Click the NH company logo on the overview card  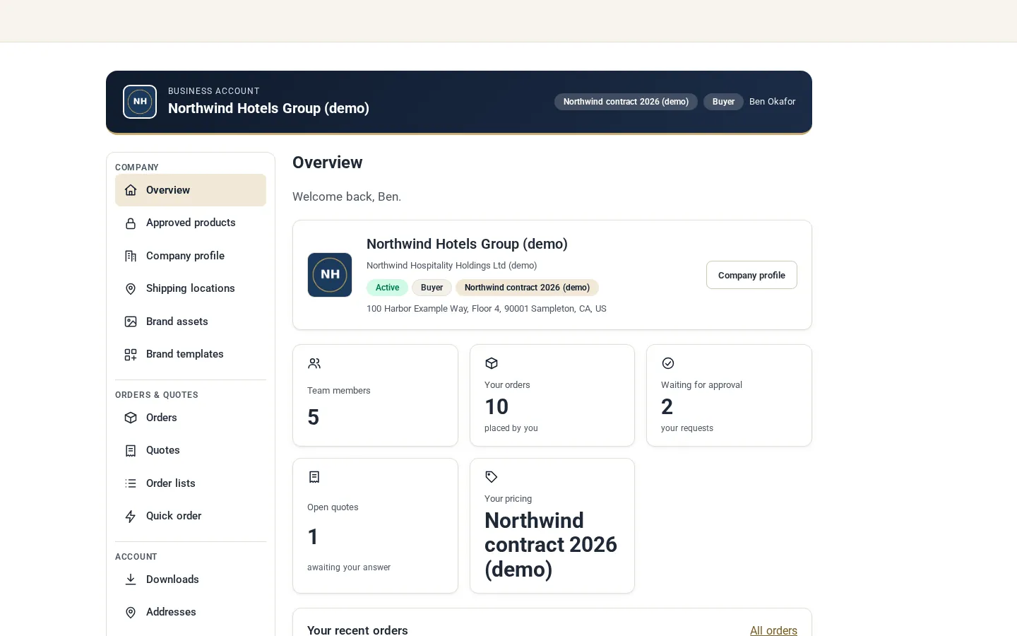[x=330, y=275]
